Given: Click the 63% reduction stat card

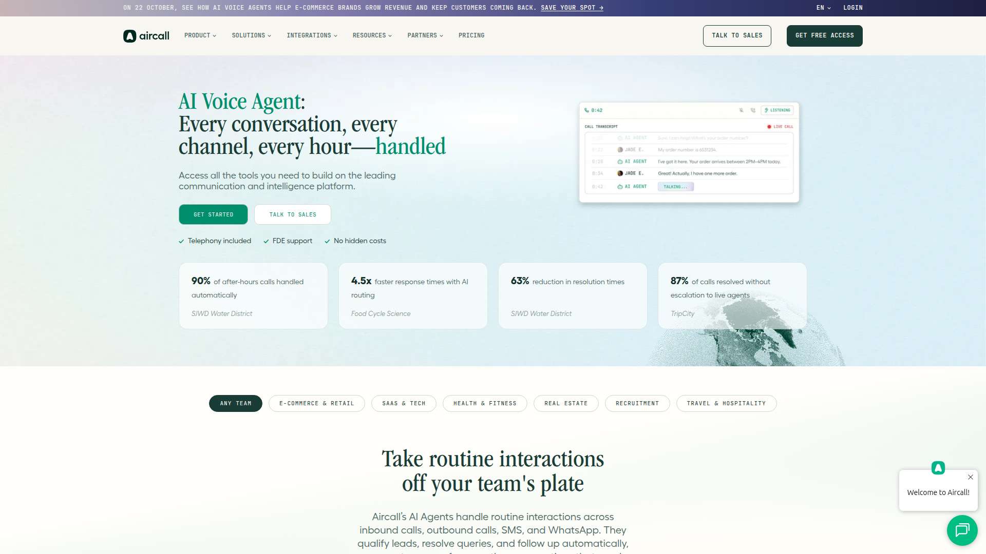Looking at the screenshot, I should pyautogui.click(x=573, y=296).
